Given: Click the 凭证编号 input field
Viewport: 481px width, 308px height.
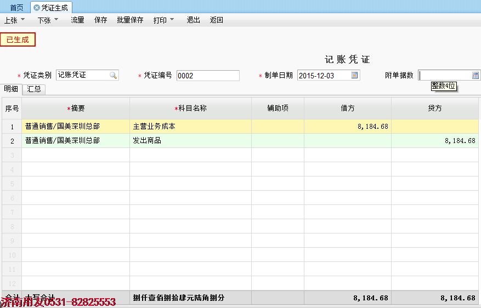Looking at the screenshot, I should tap(208, 76).
